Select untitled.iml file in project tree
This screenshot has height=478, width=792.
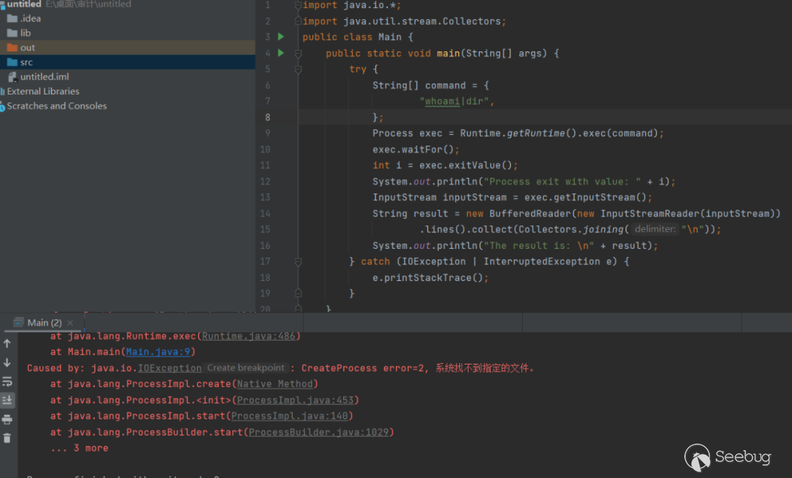click(44, 77)
